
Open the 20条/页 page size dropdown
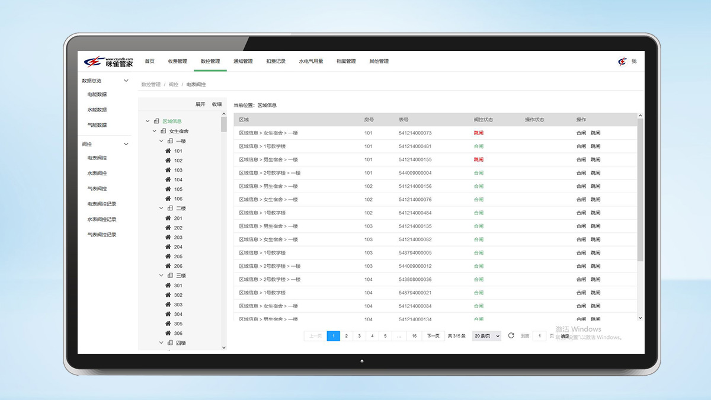486,336
